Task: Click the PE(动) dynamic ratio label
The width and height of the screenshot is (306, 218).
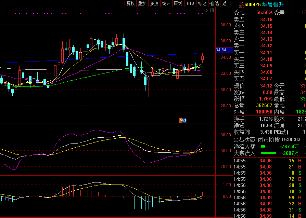Action: [281, 132]
